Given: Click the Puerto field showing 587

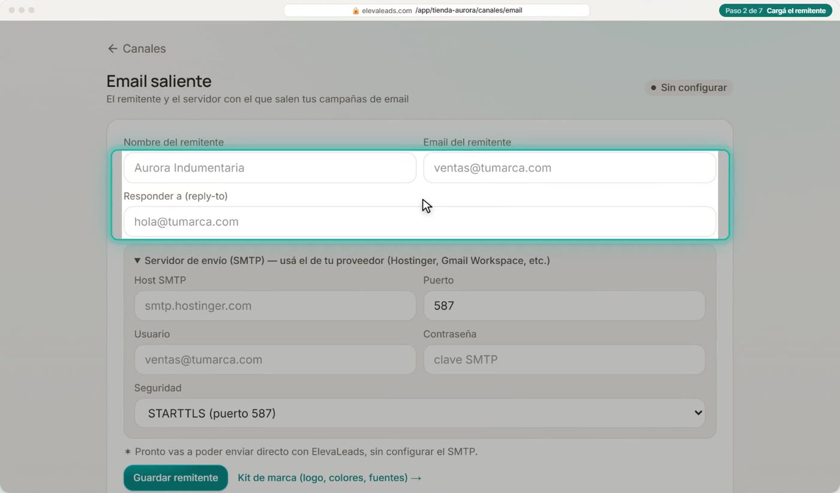Looking at the screenshot, I should [565, 306].
